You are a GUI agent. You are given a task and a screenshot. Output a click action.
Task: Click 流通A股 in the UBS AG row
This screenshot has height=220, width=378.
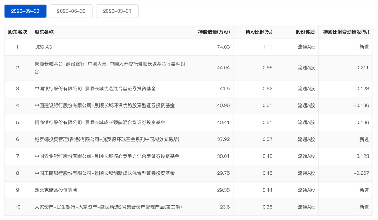(306, 47)
